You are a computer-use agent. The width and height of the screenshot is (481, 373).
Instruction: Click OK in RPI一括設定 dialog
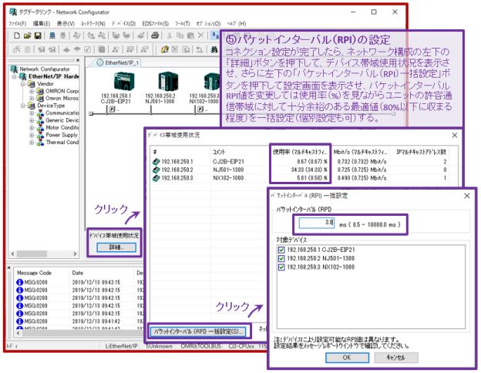(x=347, y=358)
